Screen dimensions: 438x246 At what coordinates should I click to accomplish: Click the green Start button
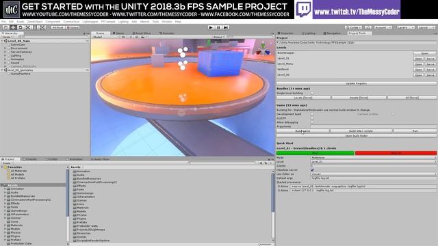pos(315,153)
